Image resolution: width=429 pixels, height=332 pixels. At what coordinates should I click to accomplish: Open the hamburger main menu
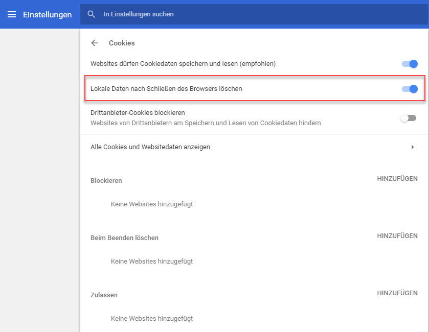pyautogui.click(x=11, y=14)
